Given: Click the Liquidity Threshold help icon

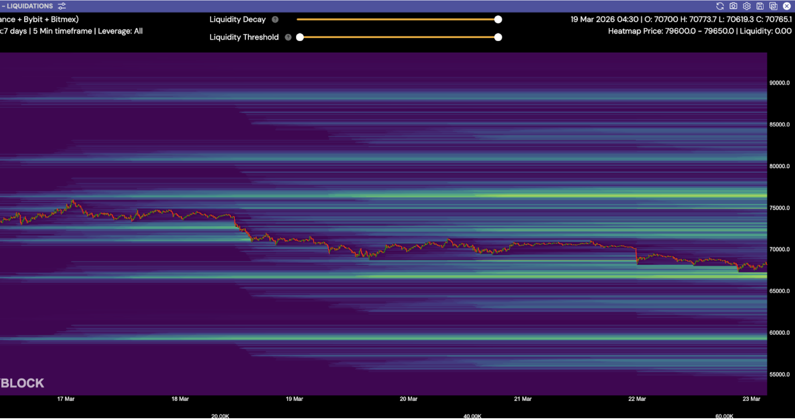Looking at the screenshot, I should click(x=288, y=37).
